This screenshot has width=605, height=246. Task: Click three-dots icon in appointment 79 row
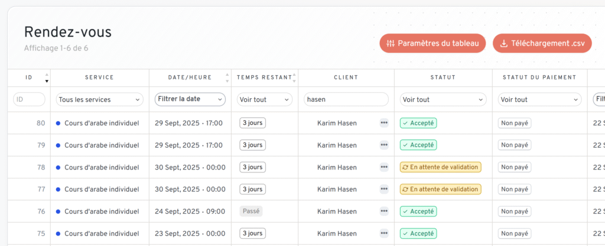[x=384, y=145]
